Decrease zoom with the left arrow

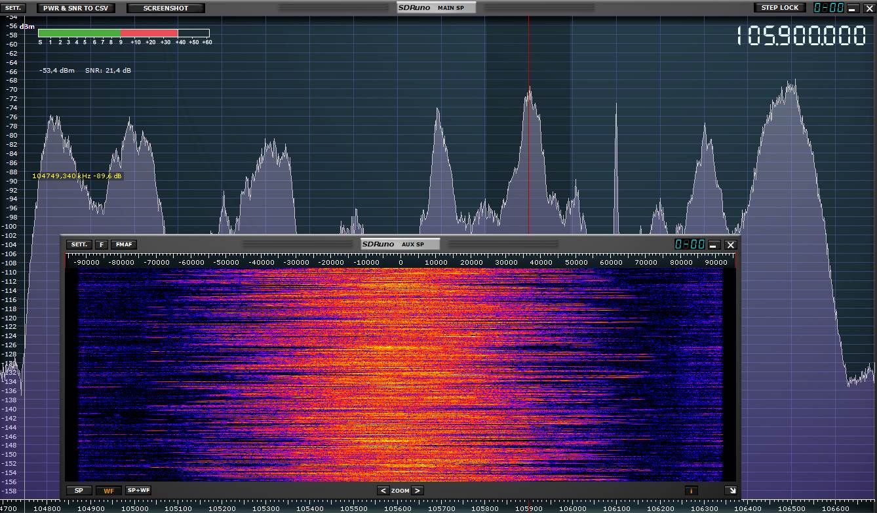[x=383, y=490]
